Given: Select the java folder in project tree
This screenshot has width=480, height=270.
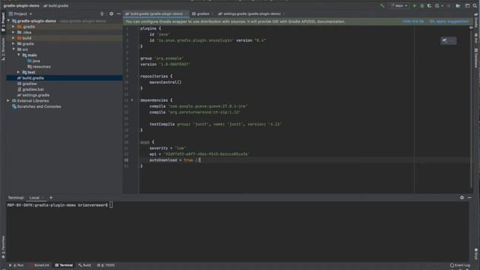Looking at the screenshot, I should tap(34, 61).
